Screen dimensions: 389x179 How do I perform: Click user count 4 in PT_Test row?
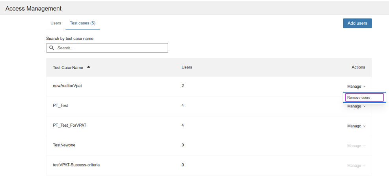pos(182,105)
